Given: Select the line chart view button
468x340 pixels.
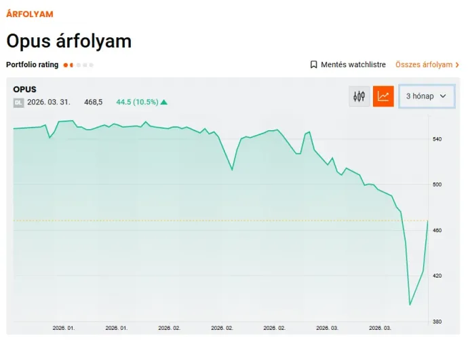Looking at the screenshot, I should click(383, 96).
